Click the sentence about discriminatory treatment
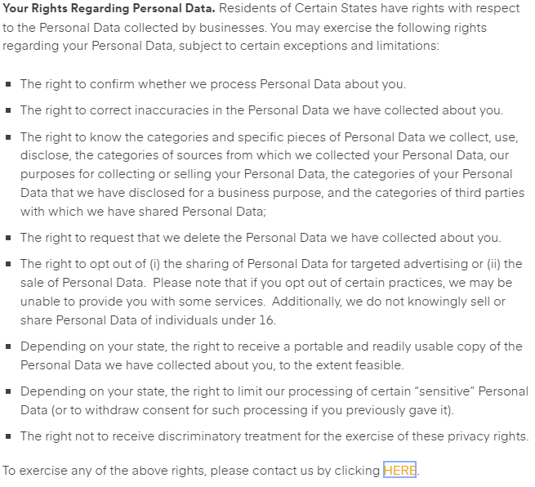The height and width of the screenshot is (487, 535). pos(274,436)
